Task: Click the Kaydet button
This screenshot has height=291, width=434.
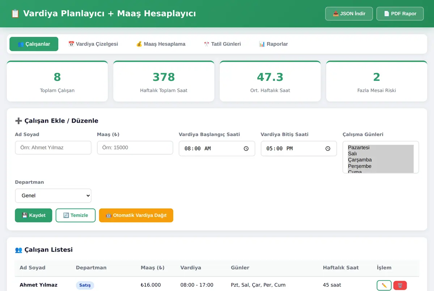Action: tap(34, 215)
